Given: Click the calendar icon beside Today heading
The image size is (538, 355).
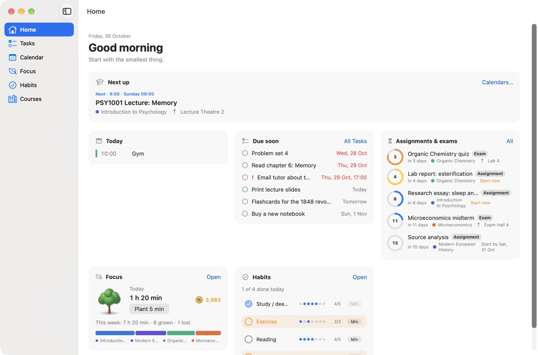Looking at the screenshot, I should coord(99,141).
